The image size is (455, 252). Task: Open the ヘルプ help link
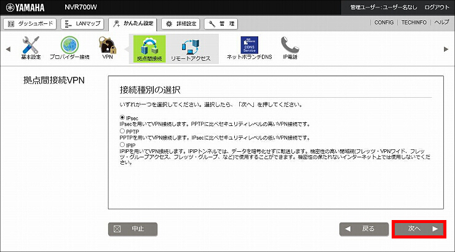[441, 22]
